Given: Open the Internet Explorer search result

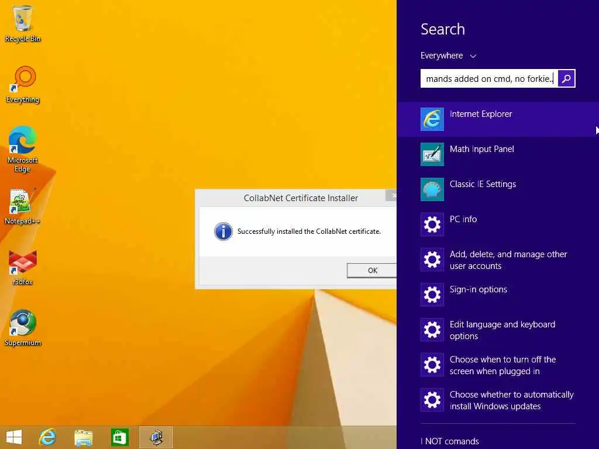Looking at the screenshot, I should point(498,119).
